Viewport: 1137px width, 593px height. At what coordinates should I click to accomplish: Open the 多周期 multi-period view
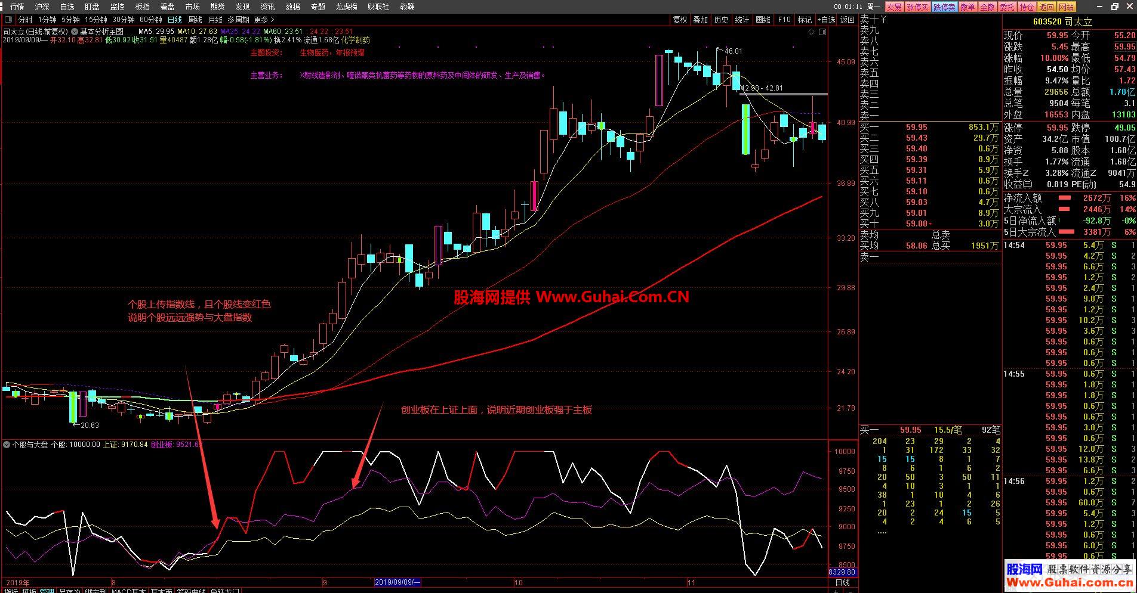pos(238,20)
